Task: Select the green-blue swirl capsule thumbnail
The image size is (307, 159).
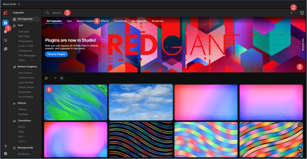Action: tap(76, 102)
